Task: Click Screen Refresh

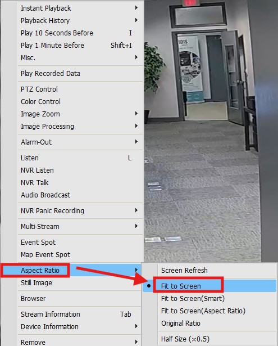Action: 209,270
